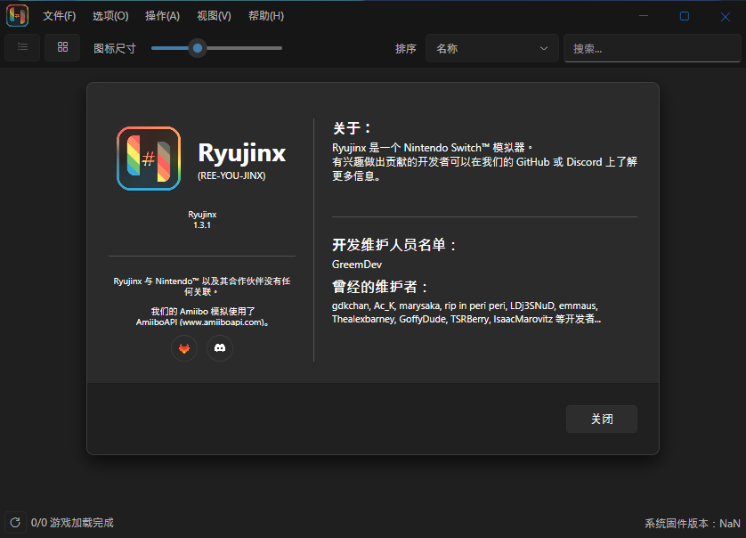Expand the 排序 名称 dropdown

click(x=491, y=49)
